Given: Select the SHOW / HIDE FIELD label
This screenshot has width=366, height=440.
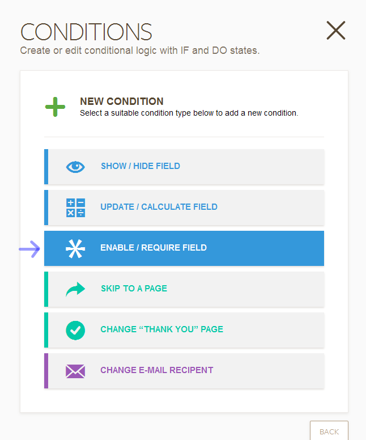Looking at the screenshot, I should 141,166.
